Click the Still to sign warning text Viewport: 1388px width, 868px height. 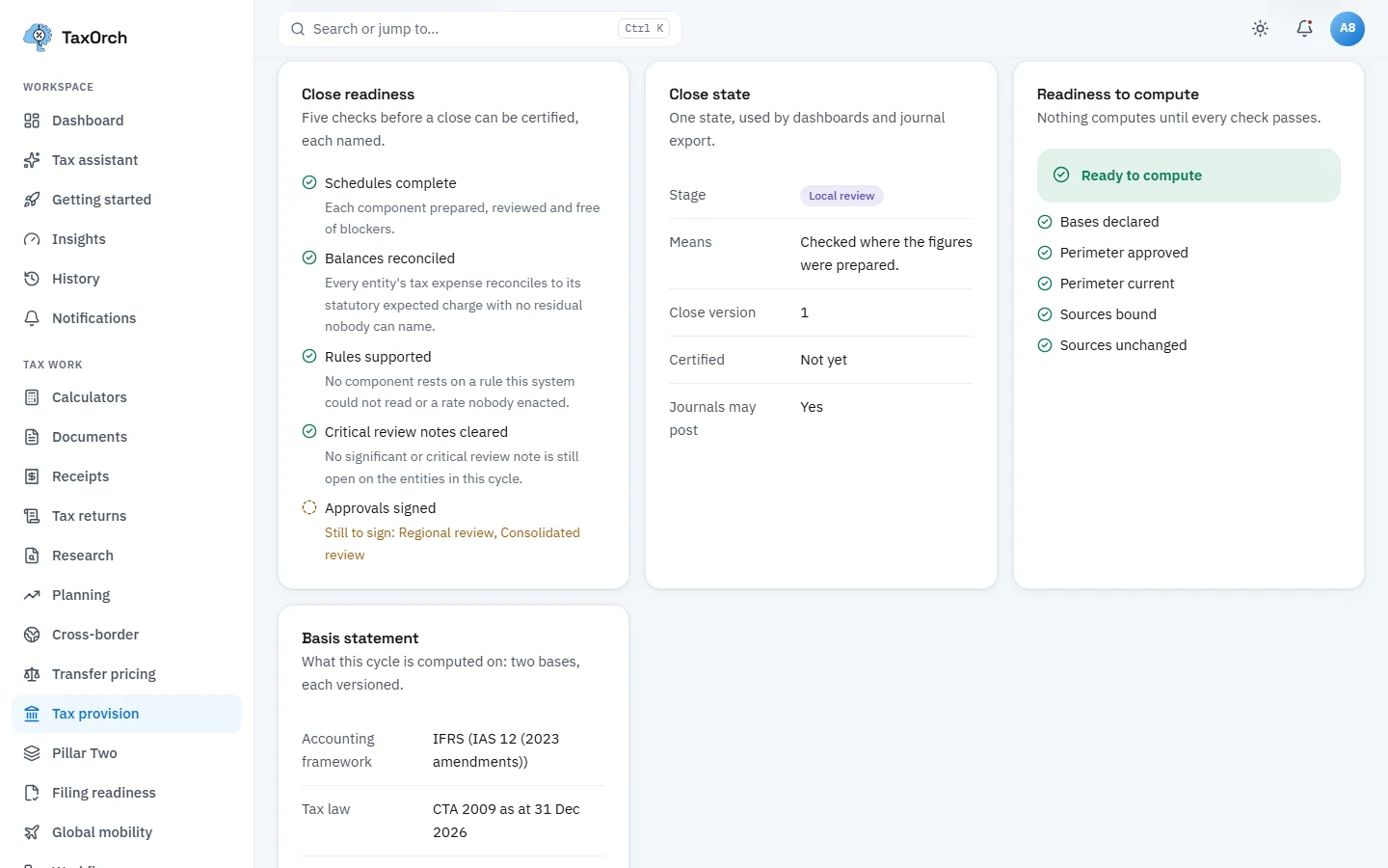click(452, 544)
